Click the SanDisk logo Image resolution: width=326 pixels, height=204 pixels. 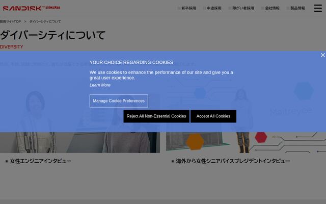[x=31, y=8]
